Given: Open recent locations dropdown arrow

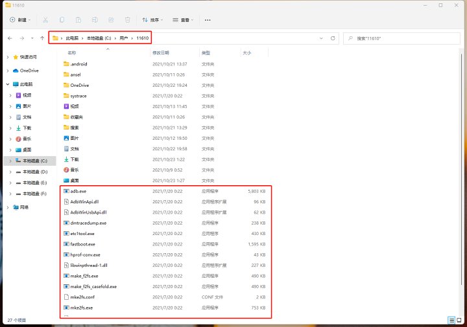Looking at the screenshot, I should 32,38.
